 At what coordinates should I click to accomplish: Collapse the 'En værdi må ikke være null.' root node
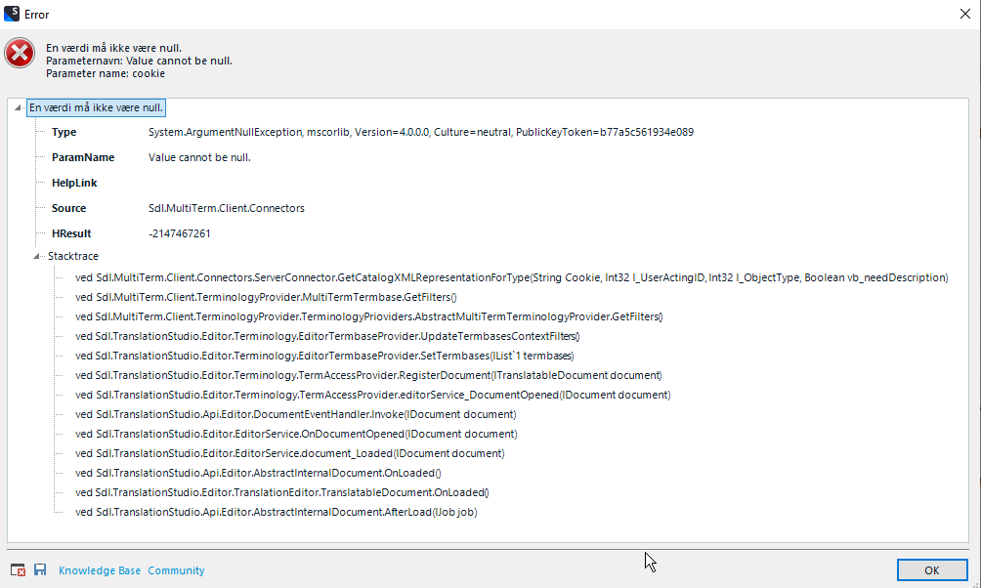(x=18, y=107)
